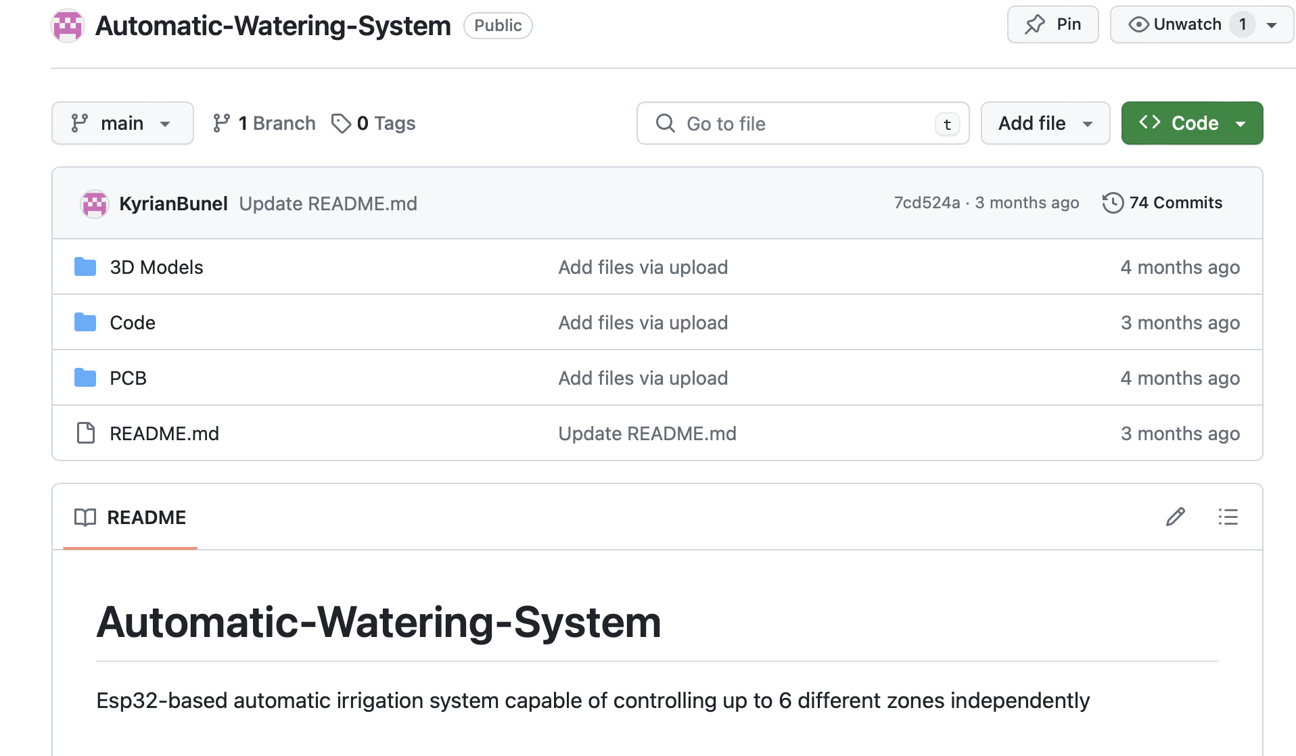
Task: Click the PCB folder icon
Action: point(85,378)
